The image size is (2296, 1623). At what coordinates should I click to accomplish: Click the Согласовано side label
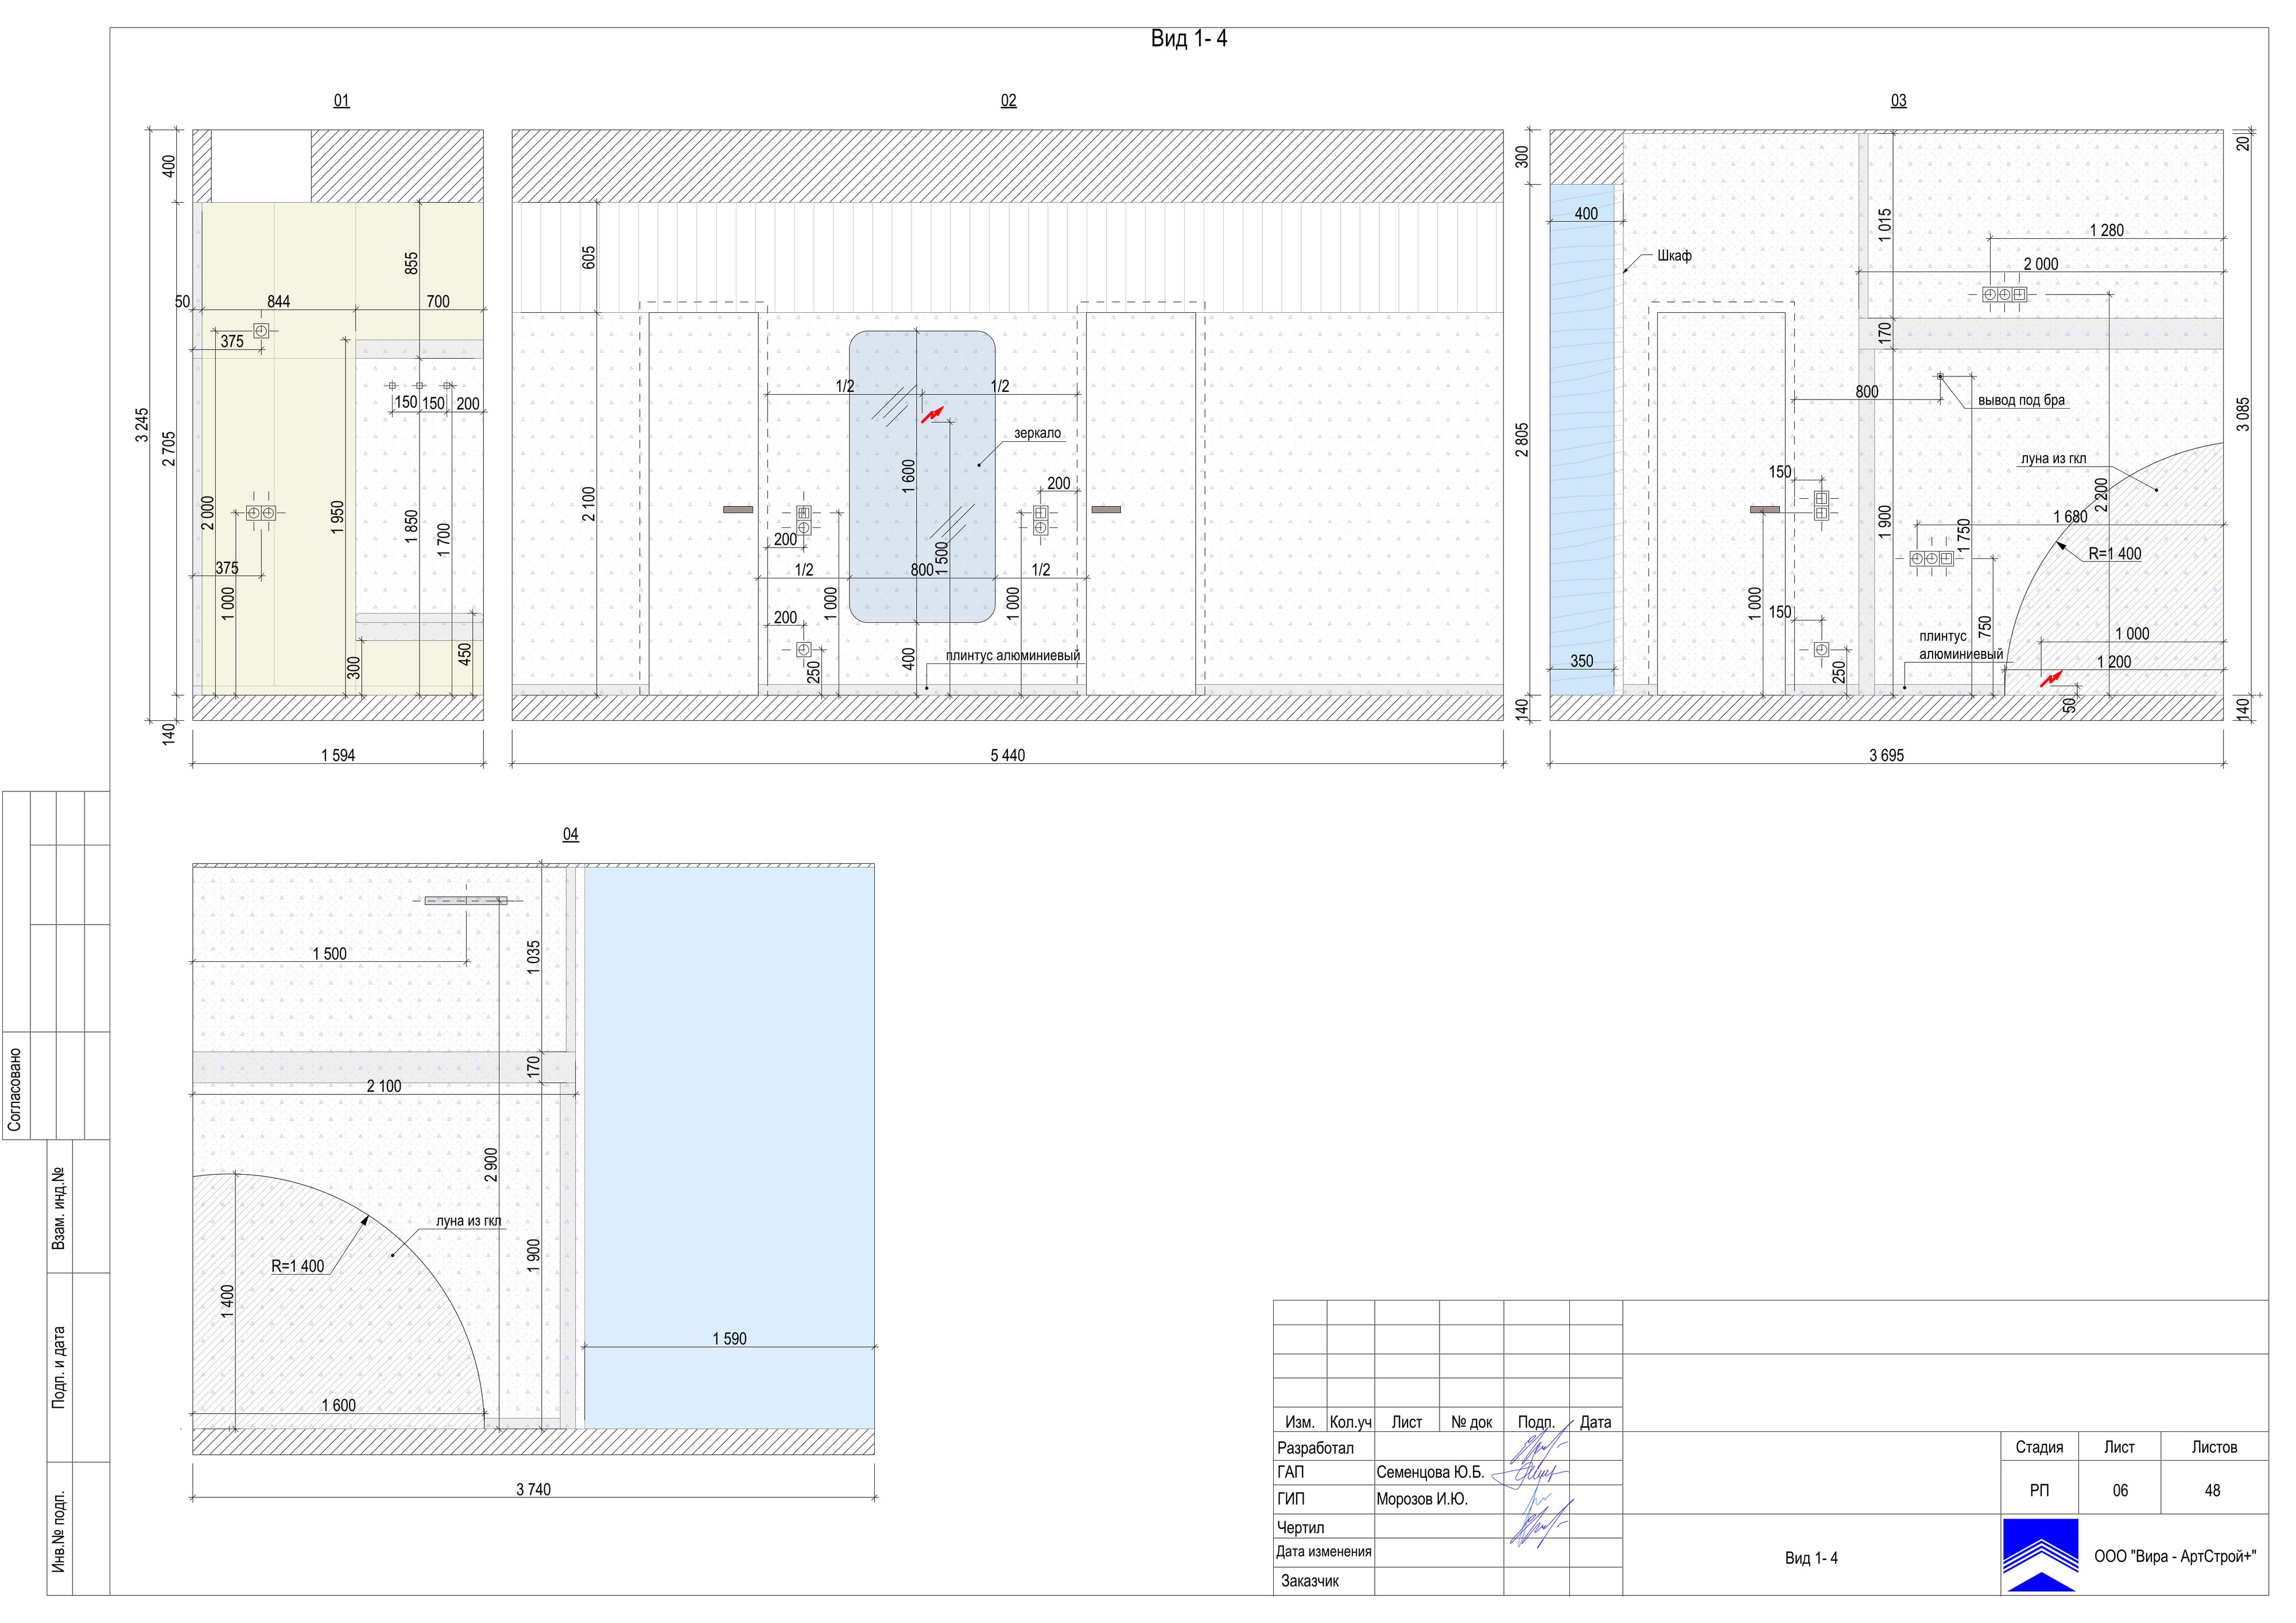click(14, 1090)
